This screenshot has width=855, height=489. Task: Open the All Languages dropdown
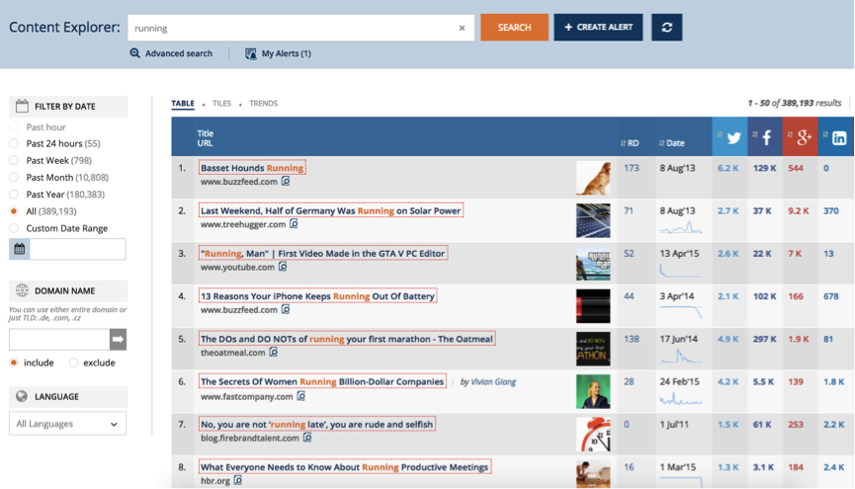67,424
